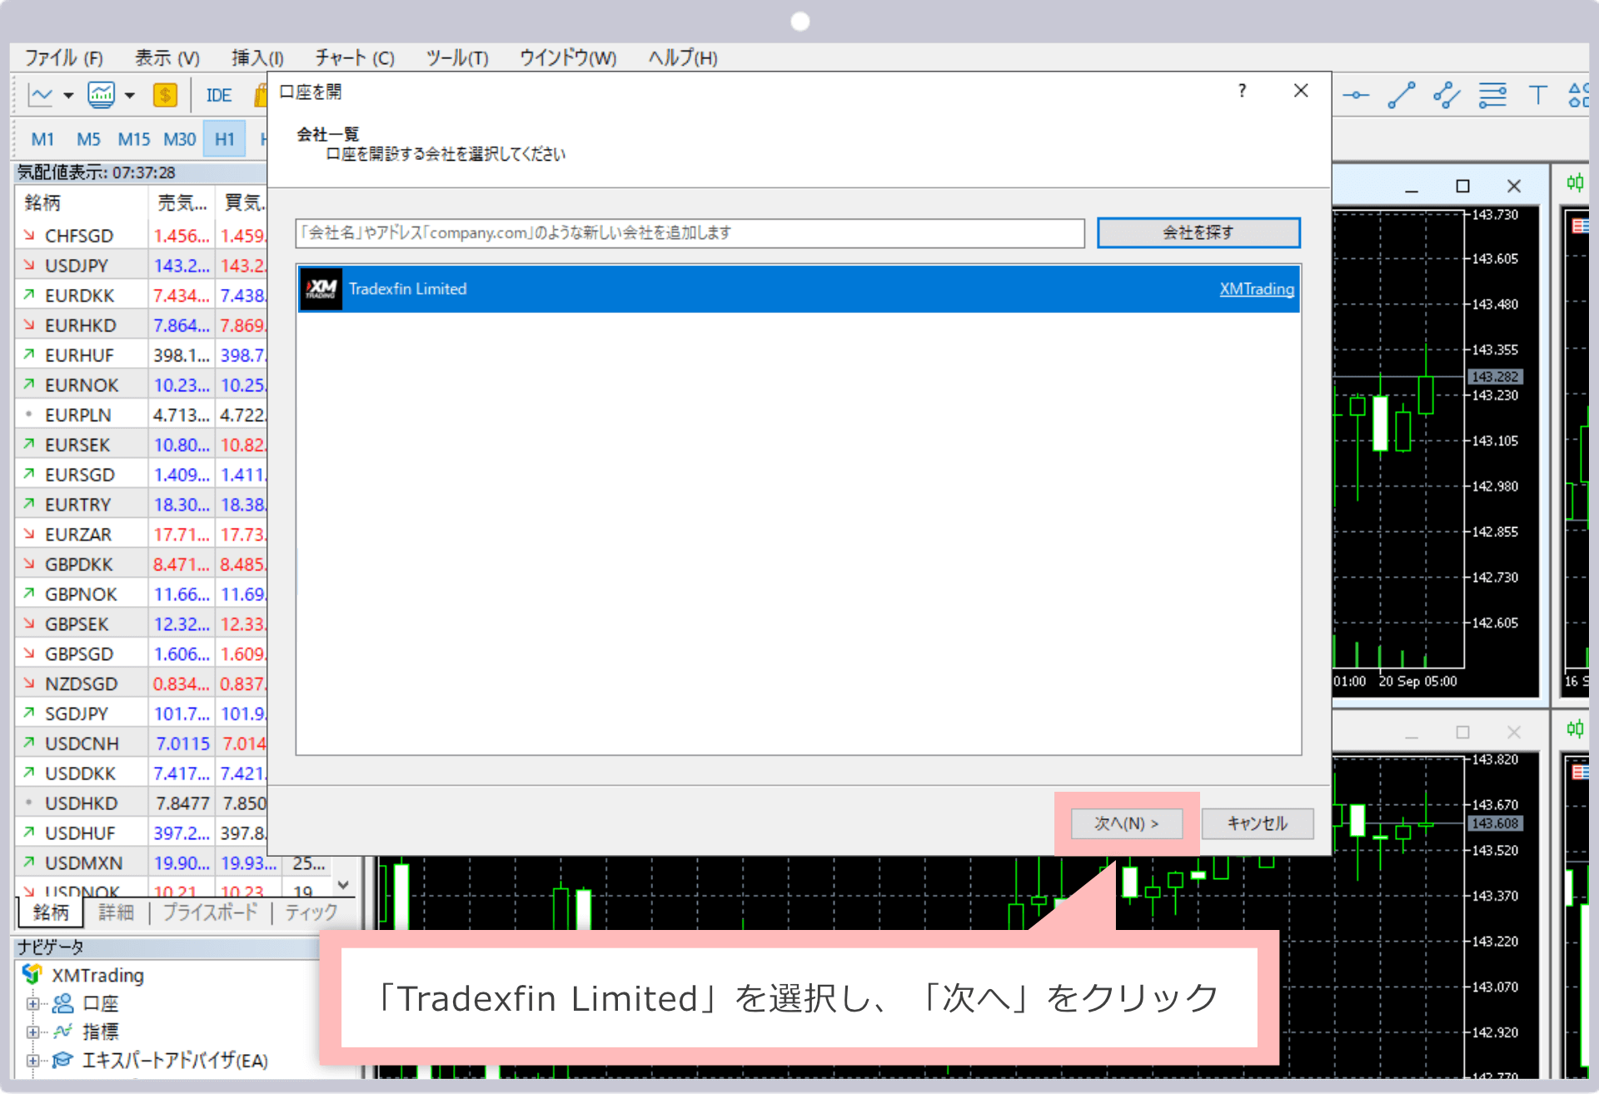Click the Market Watch scroll down arrow
This screenshot has width=1599, height=1094.
[343, 885]
